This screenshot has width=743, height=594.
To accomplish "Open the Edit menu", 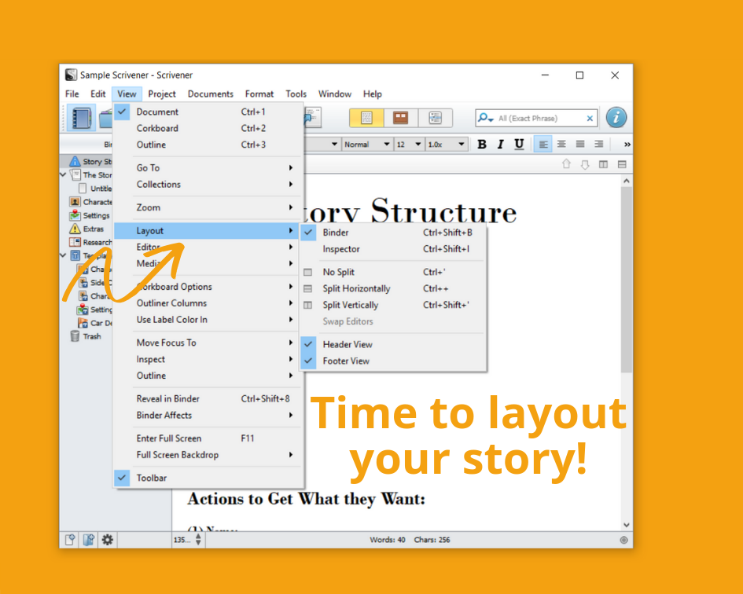I will click(98, 93).
